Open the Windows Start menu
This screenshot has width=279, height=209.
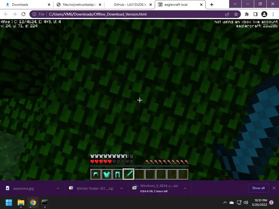(9, 202)
